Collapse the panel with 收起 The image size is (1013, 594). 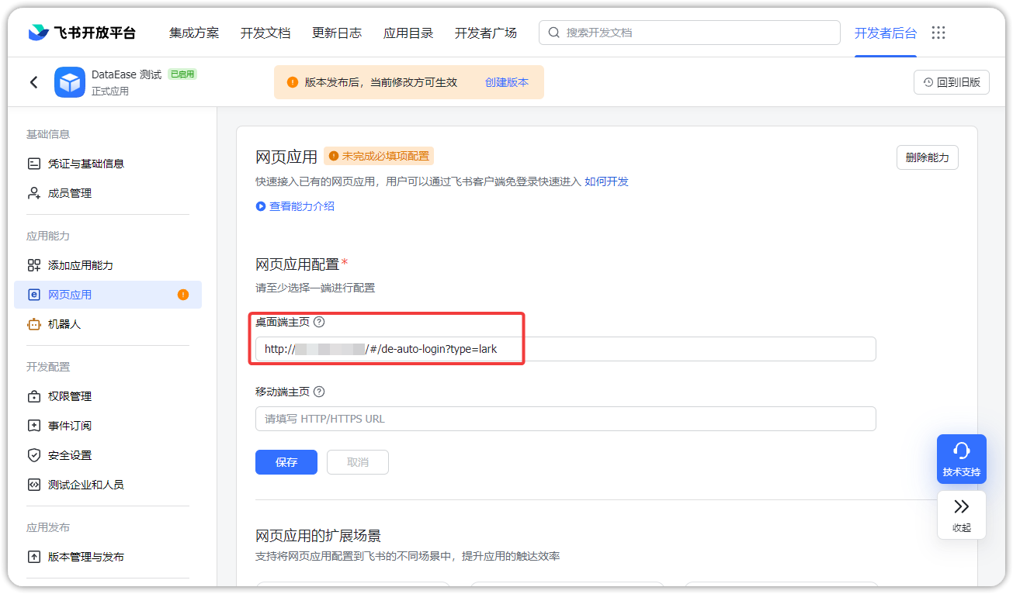click(x=962, y=515)
